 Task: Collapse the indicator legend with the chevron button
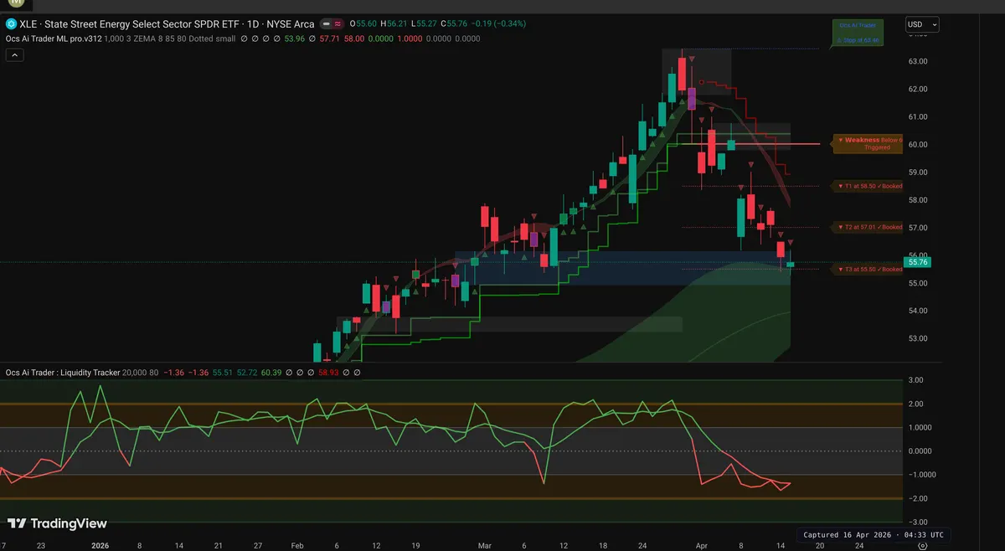(x=14, y=55)
